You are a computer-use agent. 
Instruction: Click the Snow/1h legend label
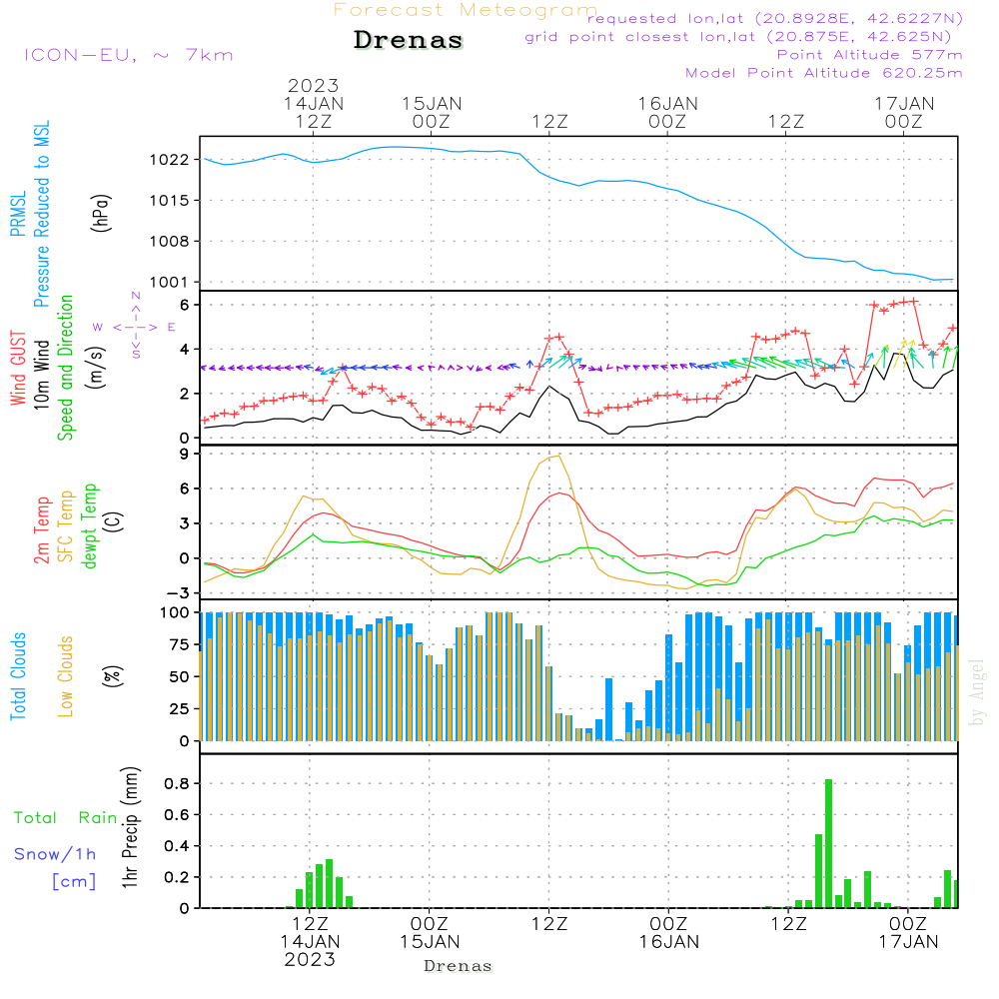[x=56, y=854]
